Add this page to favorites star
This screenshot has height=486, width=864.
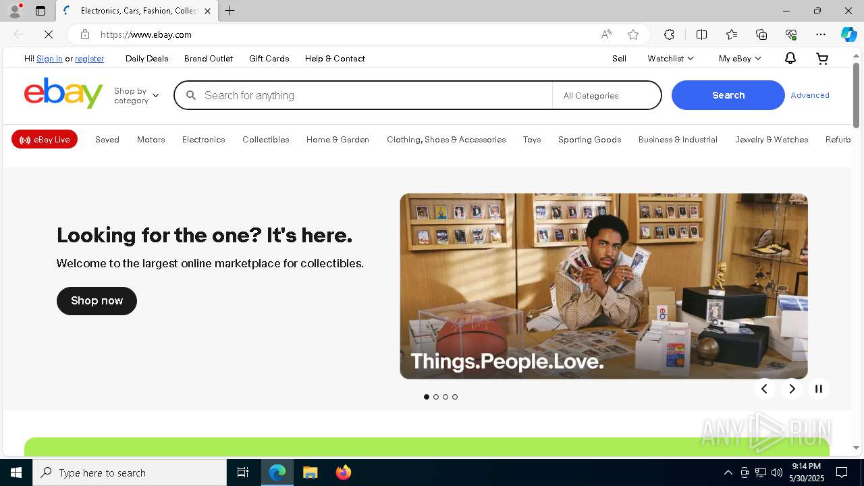coord(632,34)
